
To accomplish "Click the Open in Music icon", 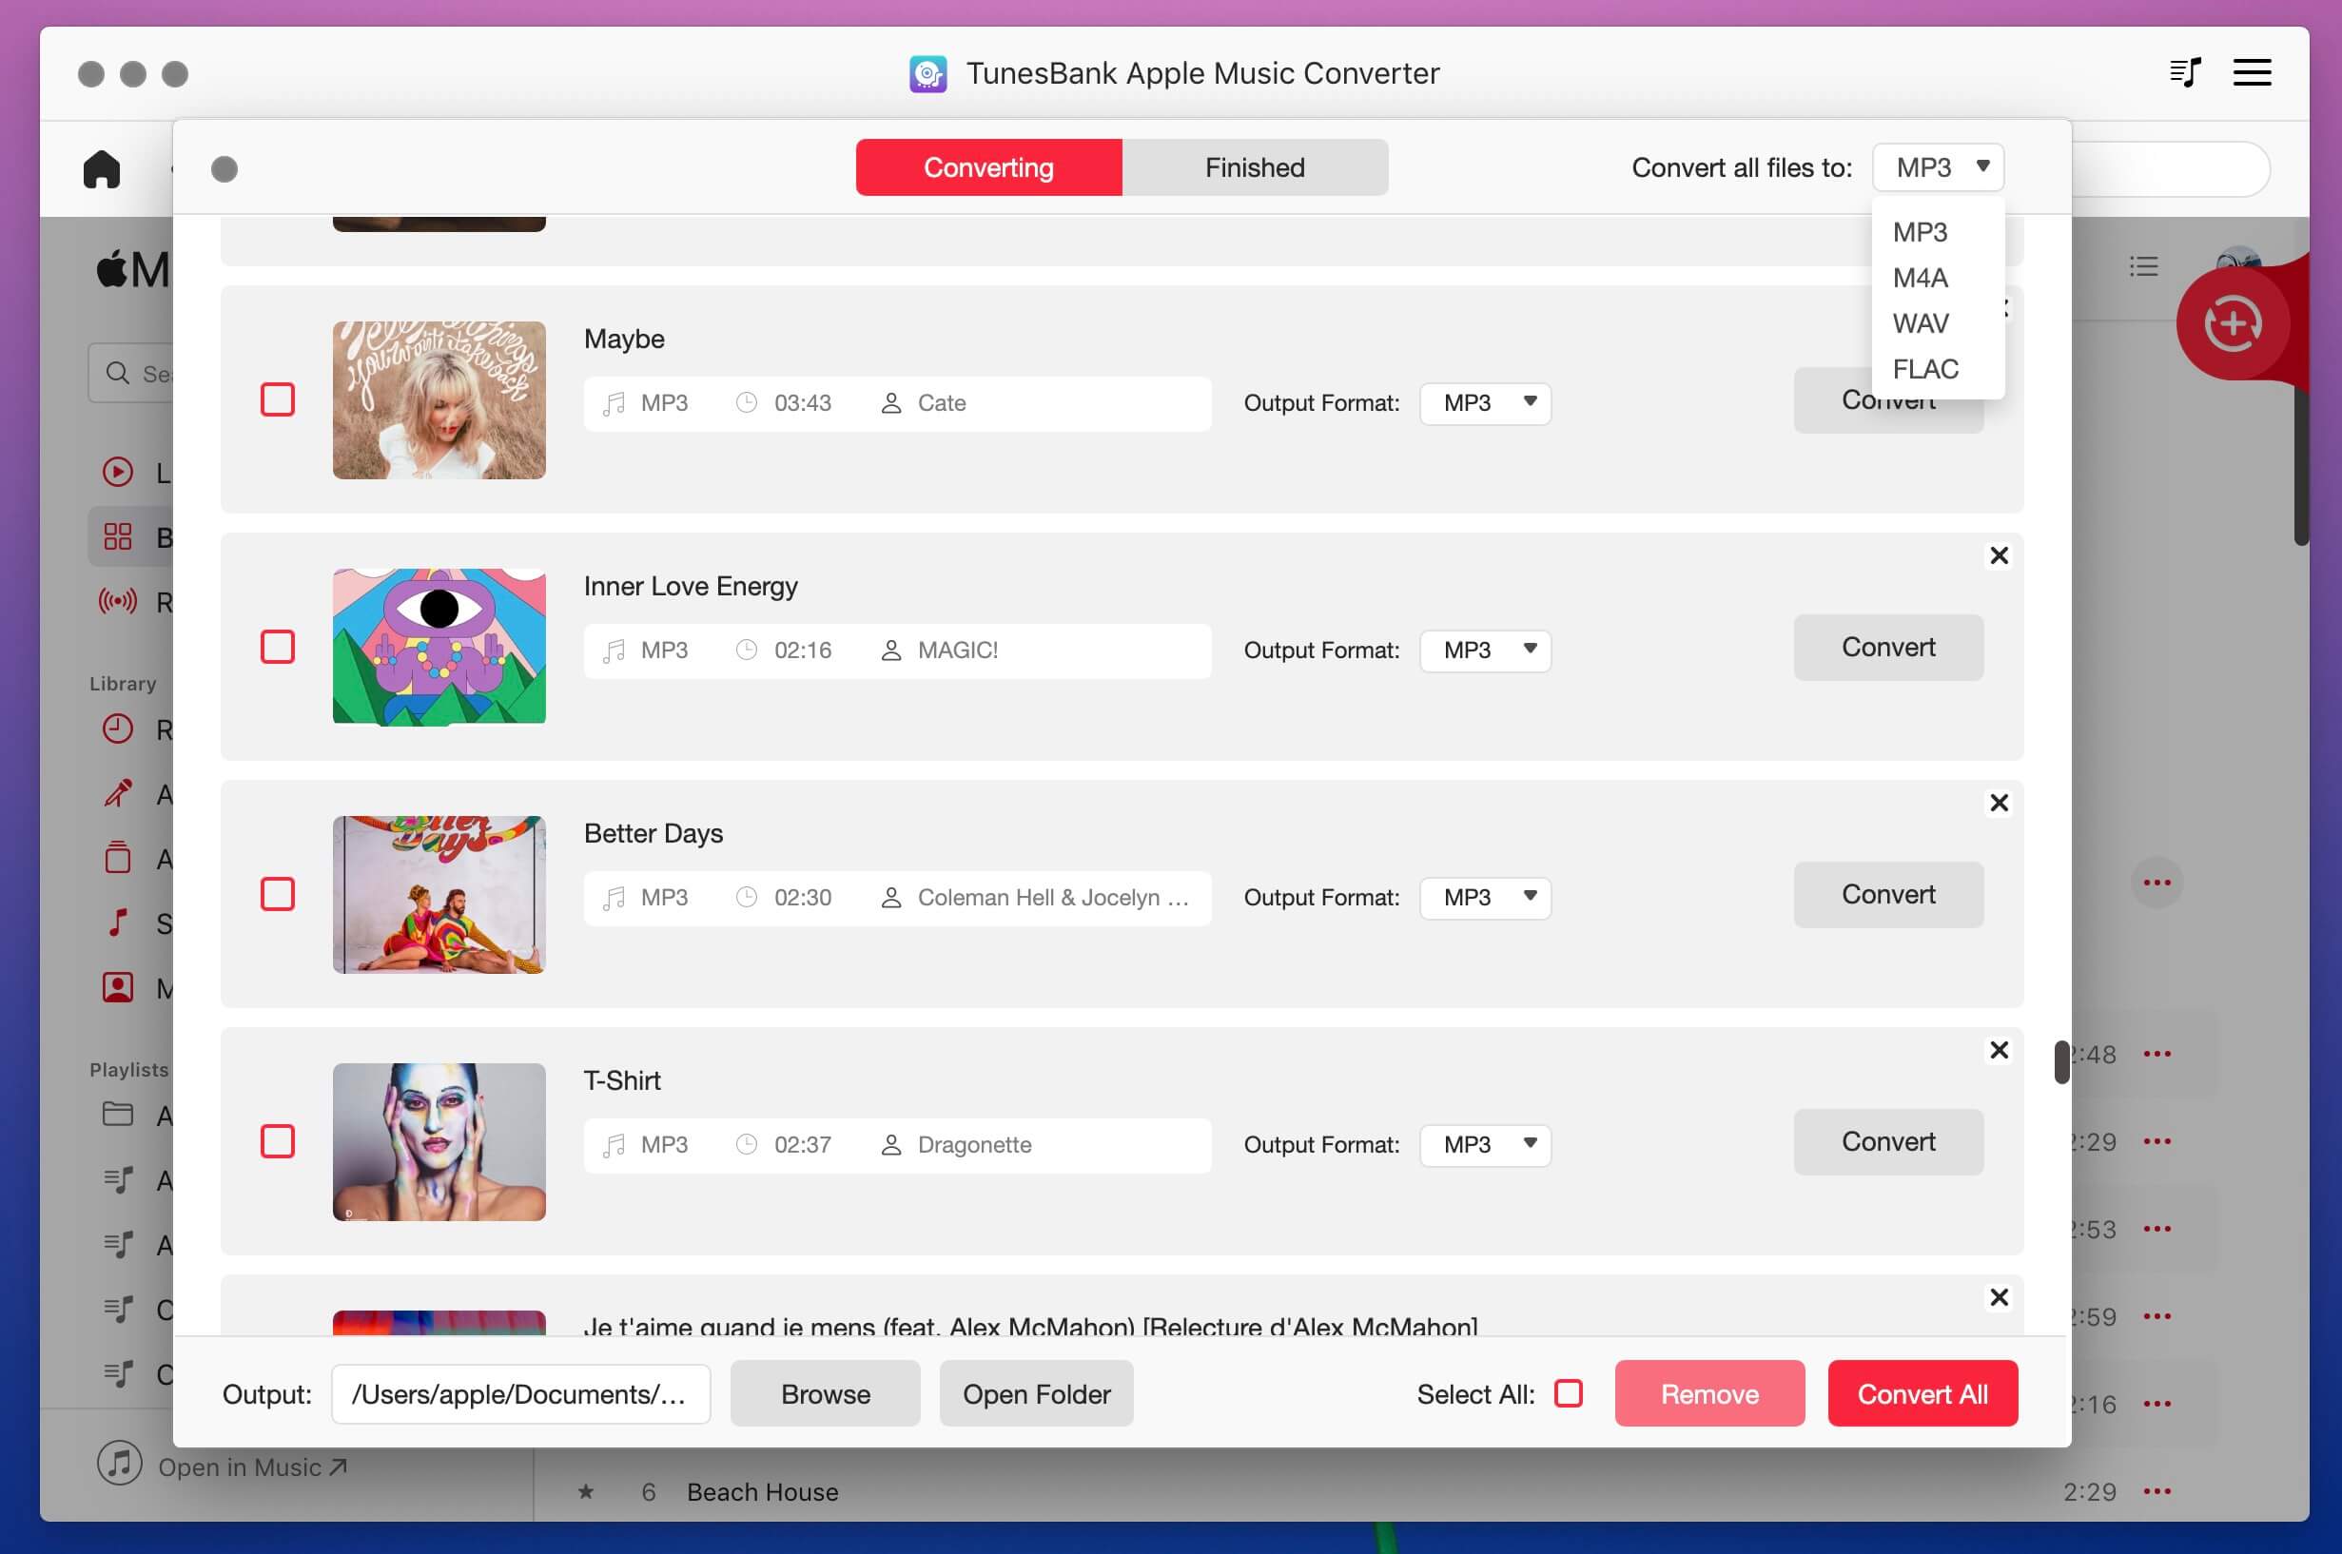I will point(116,1466).
